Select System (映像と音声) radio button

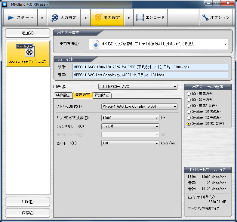[x=189, y=124]
